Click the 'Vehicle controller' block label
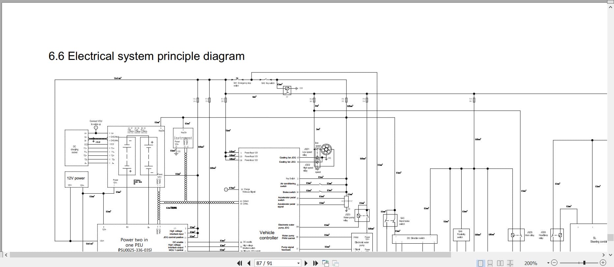The height and width of the screenshot is (267, 614). (269, 235)
